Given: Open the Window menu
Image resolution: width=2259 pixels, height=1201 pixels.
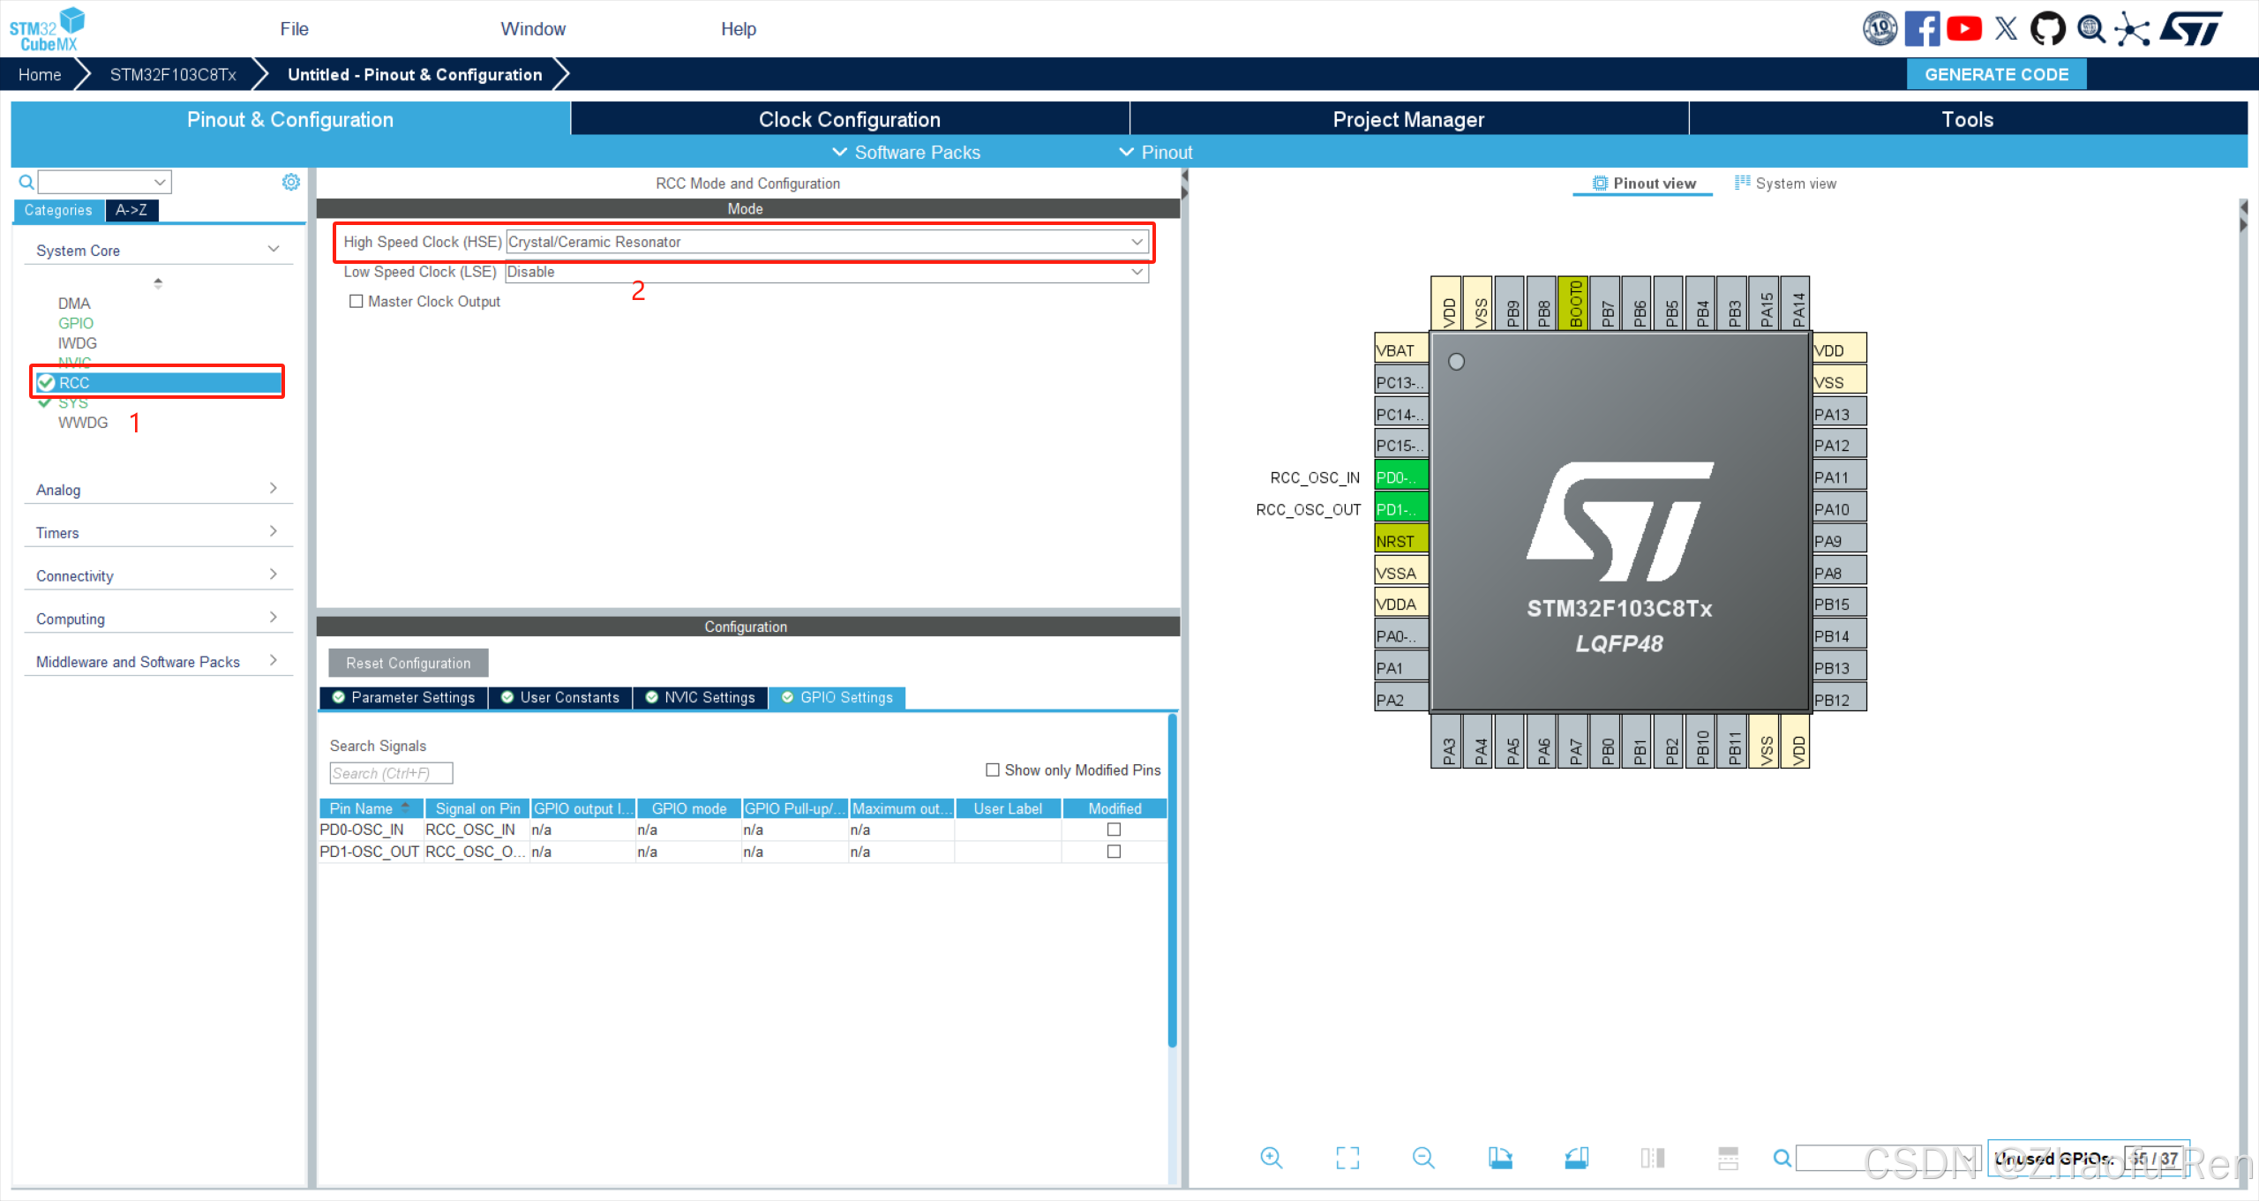Looking at the screenshot, I should coord(533,29).
